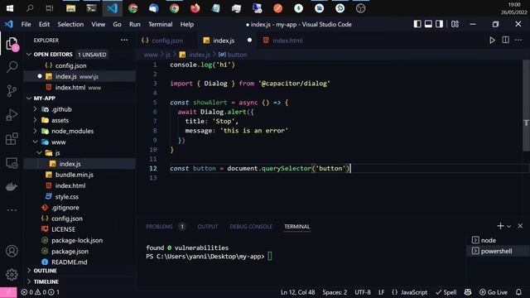This screenshot has height=298, width=530.
Task: Toggle secondary side bar layout button
Action: (x=439, y=24)
